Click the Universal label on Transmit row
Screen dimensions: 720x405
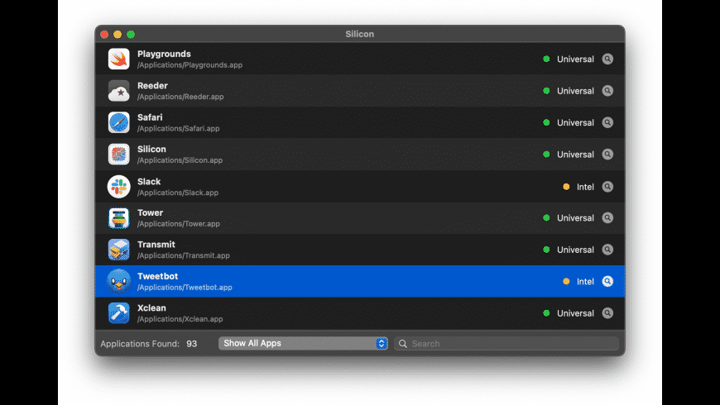575,250
